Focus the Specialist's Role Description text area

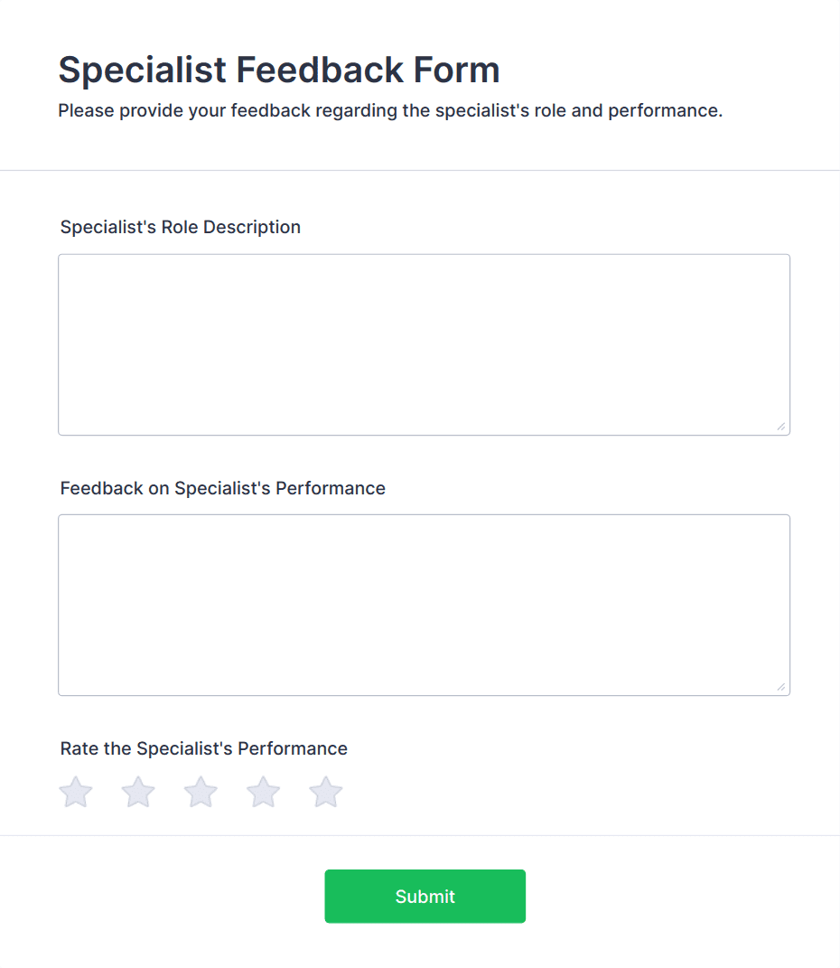coord(424,344)
